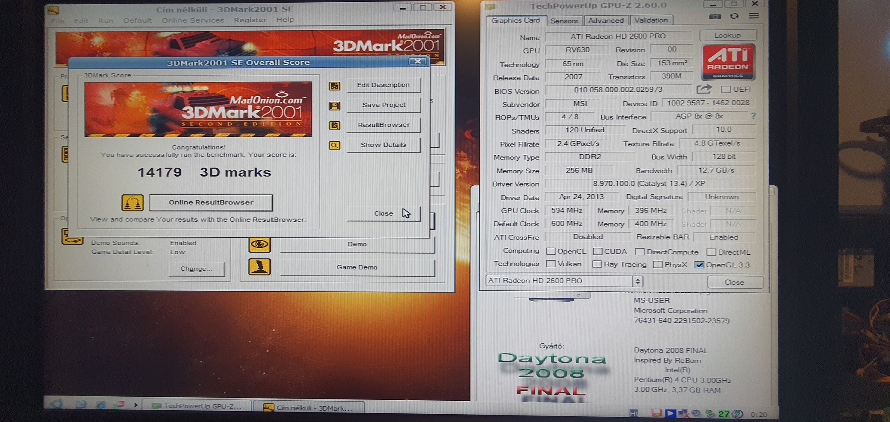Viewport: 890px width, 422px height.
Task: Click the floppy icon beside Save Project
Action: tap(335, 106)
